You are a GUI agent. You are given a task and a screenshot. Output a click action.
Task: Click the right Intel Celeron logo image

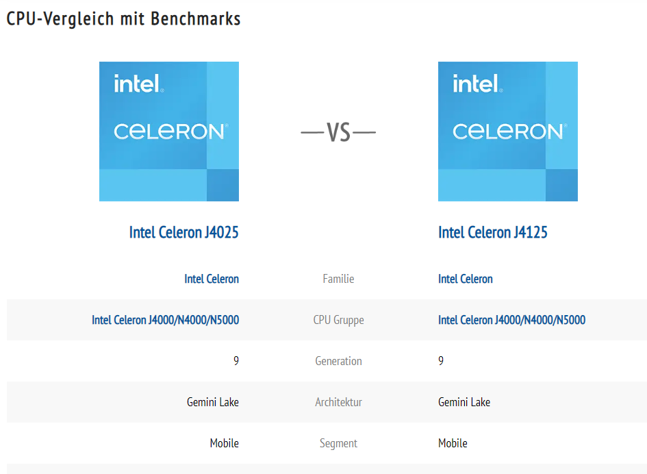507,132
